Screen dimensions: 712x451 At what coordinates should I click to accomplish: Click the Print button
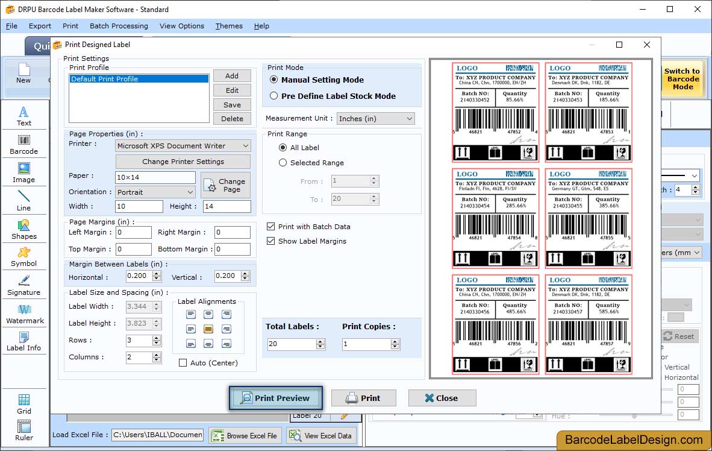click(x=364, y=398)
